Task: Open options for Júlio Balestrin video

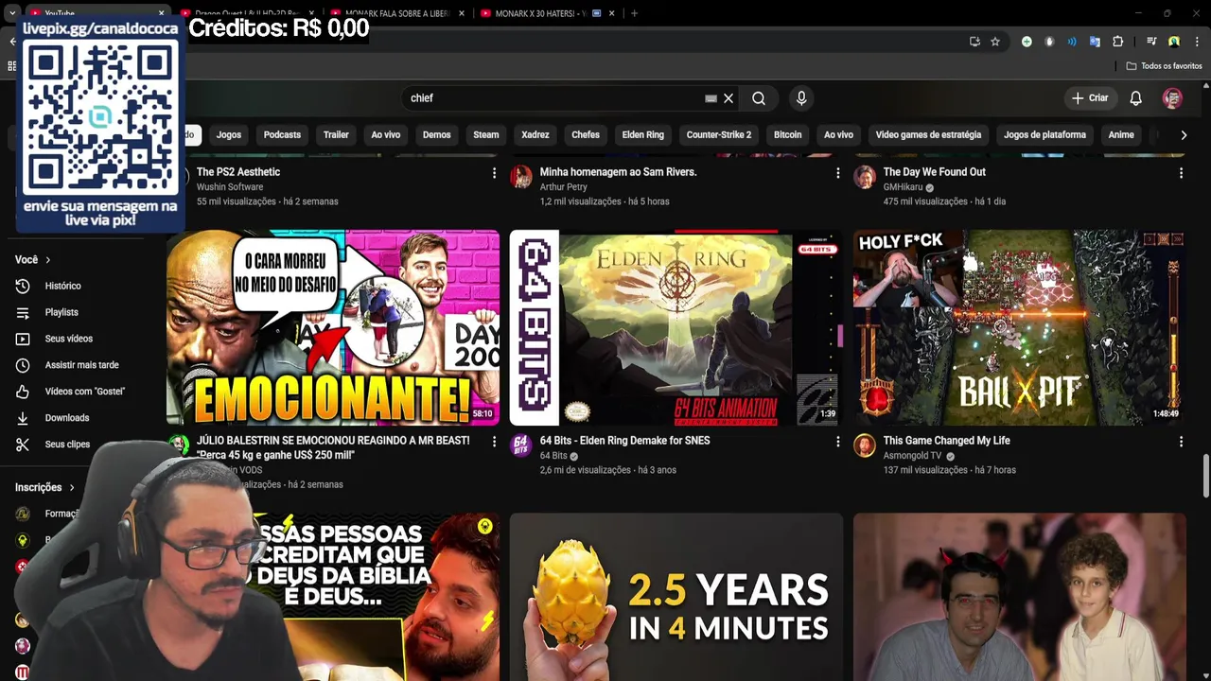Action: tap(494, 442)
